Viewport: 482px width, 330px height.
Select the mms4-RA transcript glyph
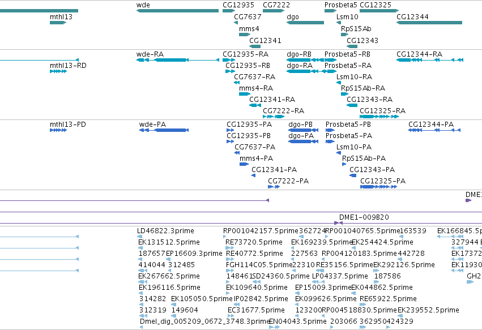(245, 94)
